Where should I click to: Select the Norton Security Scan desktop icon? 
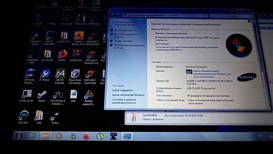pos(78,38)
